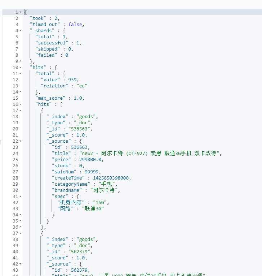Image resolution: width=262 pixels, height=276 pixels.
Task: Click the "_score" key on line 21
Action: [x=57, y=135]
